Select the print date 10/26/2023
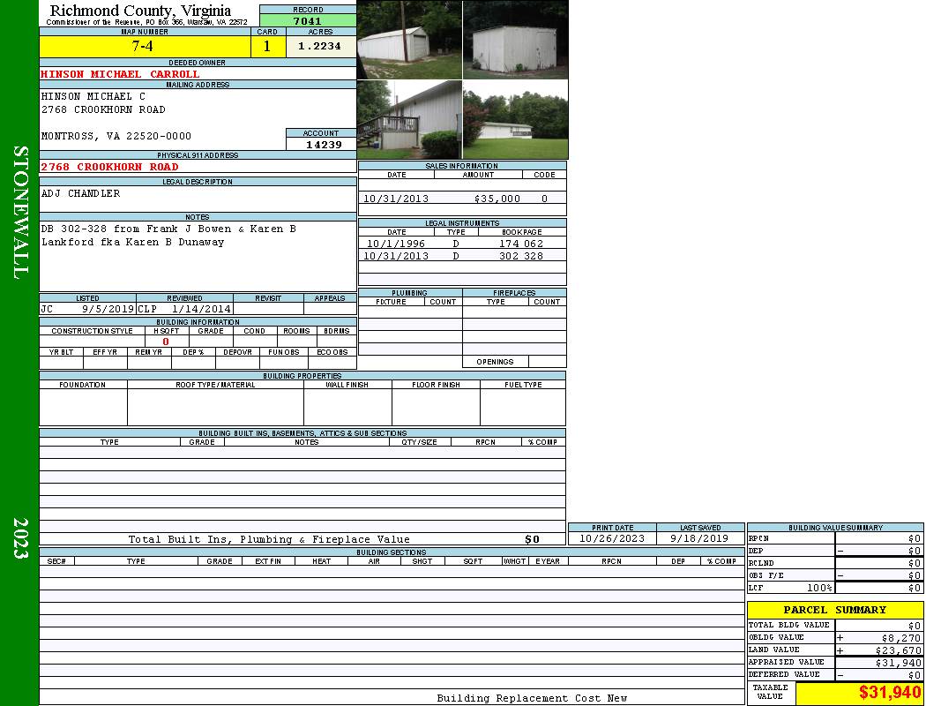 click(611, 538)
